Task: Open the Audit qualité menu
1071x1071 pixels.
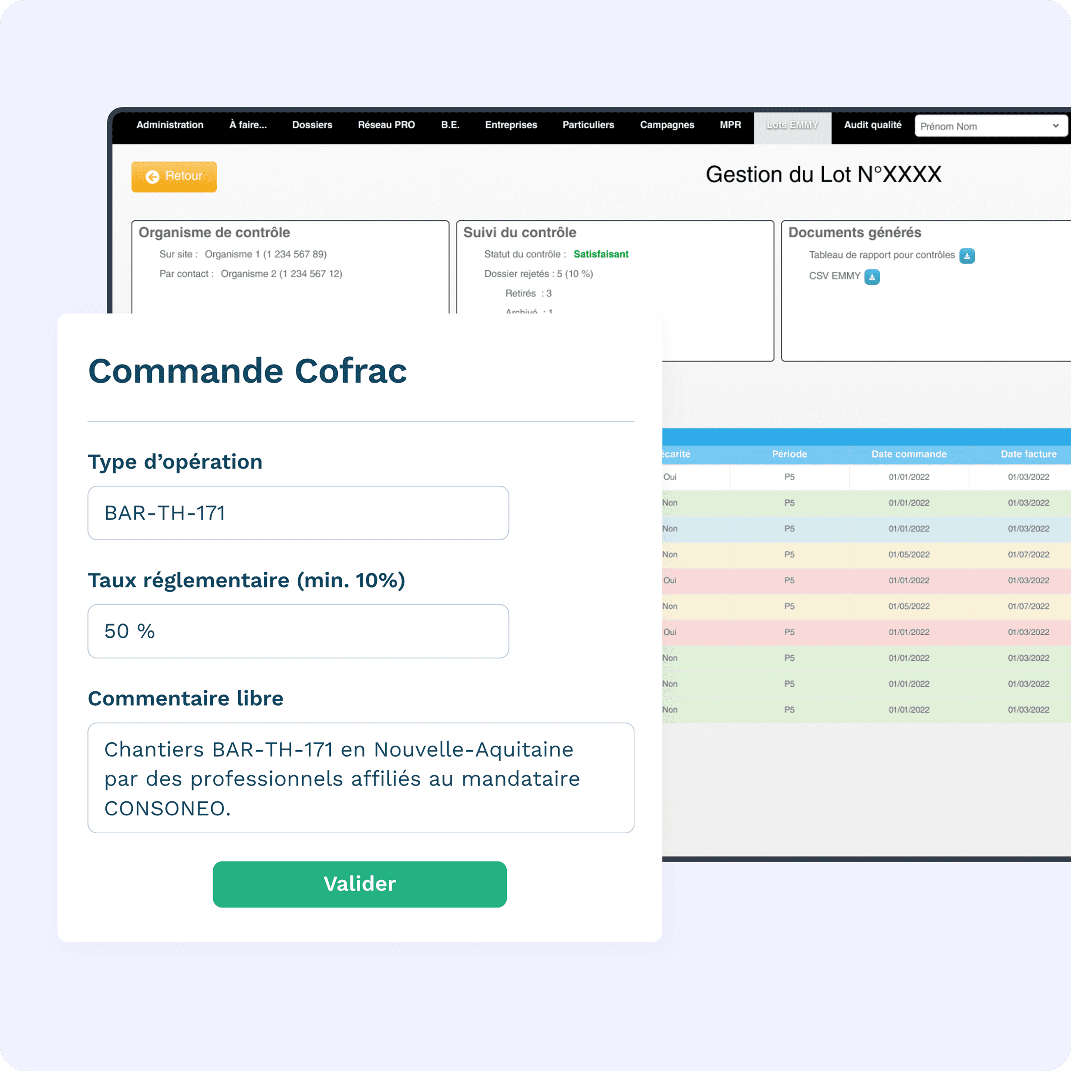Action: (872, 125)
